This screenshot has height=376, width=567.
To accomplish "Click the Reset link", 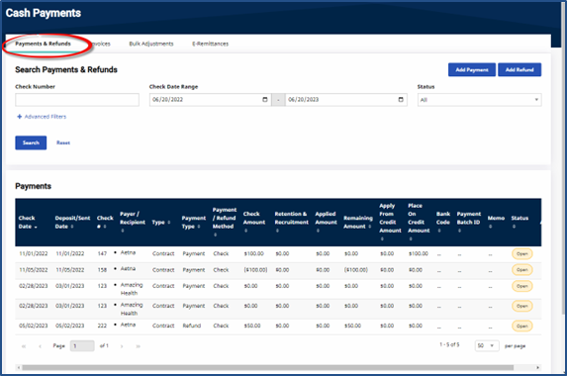I will (x=63, y=142).
